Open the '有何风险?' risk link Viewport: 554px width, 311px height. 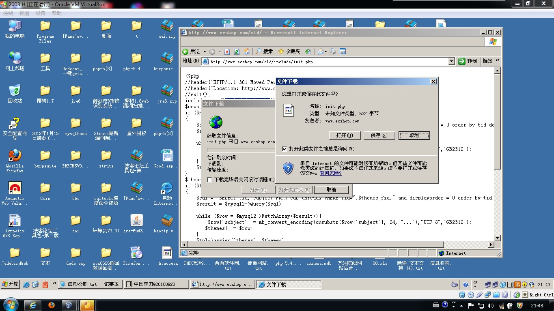330,173
